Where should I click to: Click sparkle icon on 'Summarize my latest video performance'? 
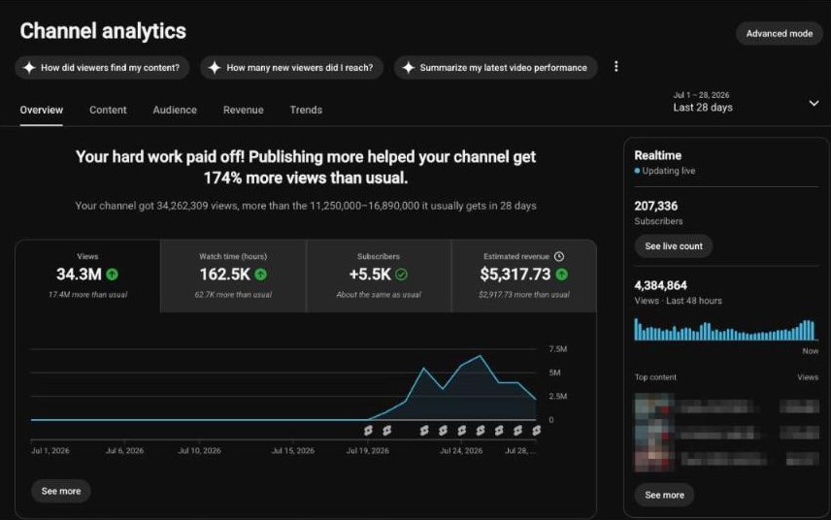pos(408,68)
